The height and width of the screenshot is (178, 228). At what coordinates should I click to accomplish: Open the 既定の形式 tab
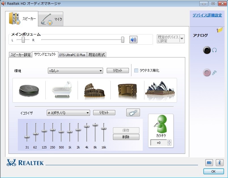(97, 55)
